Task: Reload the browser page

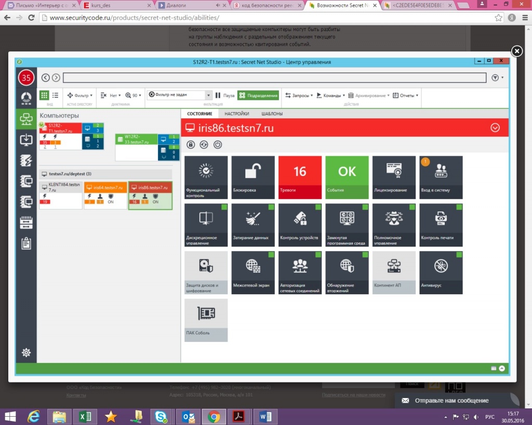Action: (x=31, y=18)
